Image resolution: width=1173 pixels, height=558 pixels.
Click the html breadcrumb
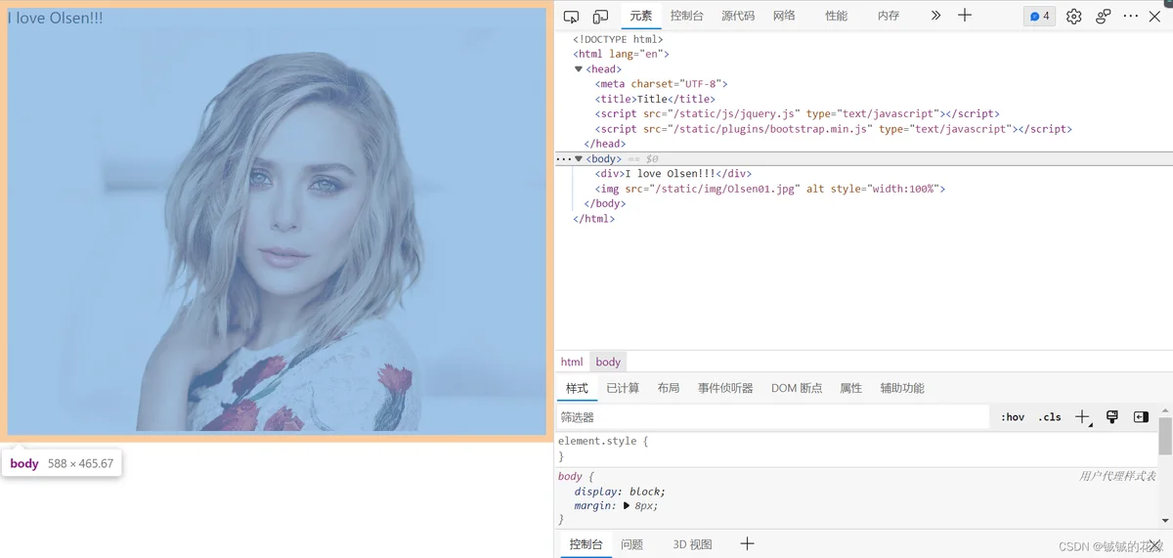[572, 362]
